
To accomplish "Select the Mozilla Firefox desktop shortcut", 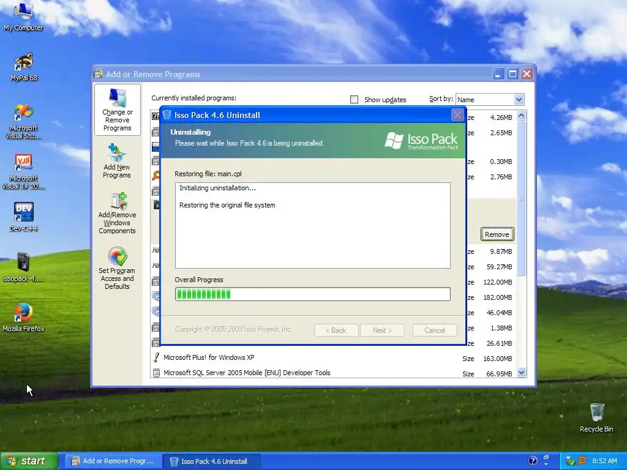I will pyautogui.click(x=23, y=318).
